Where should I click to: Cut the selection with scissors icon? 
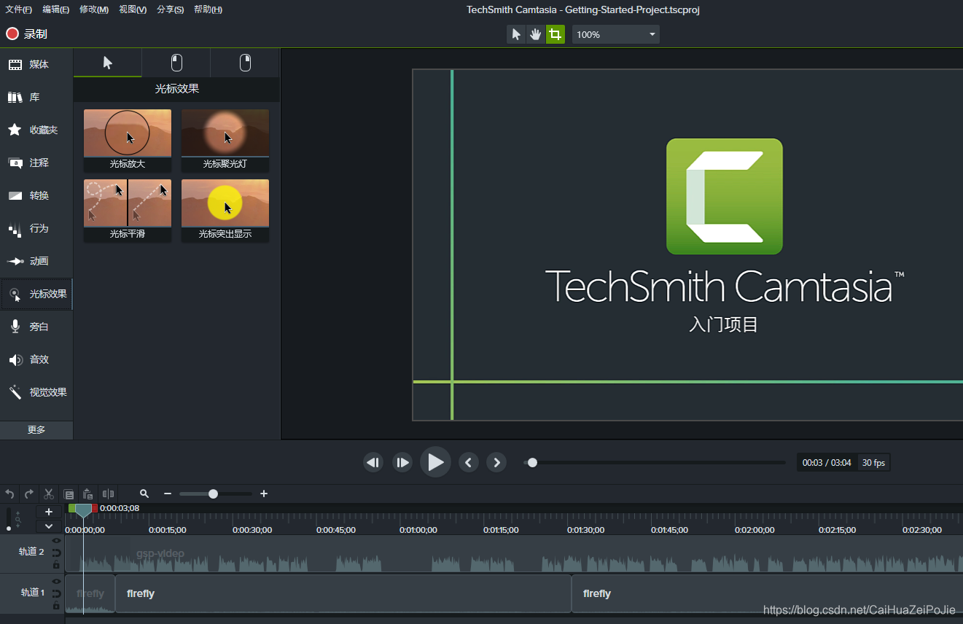(49, 494)
